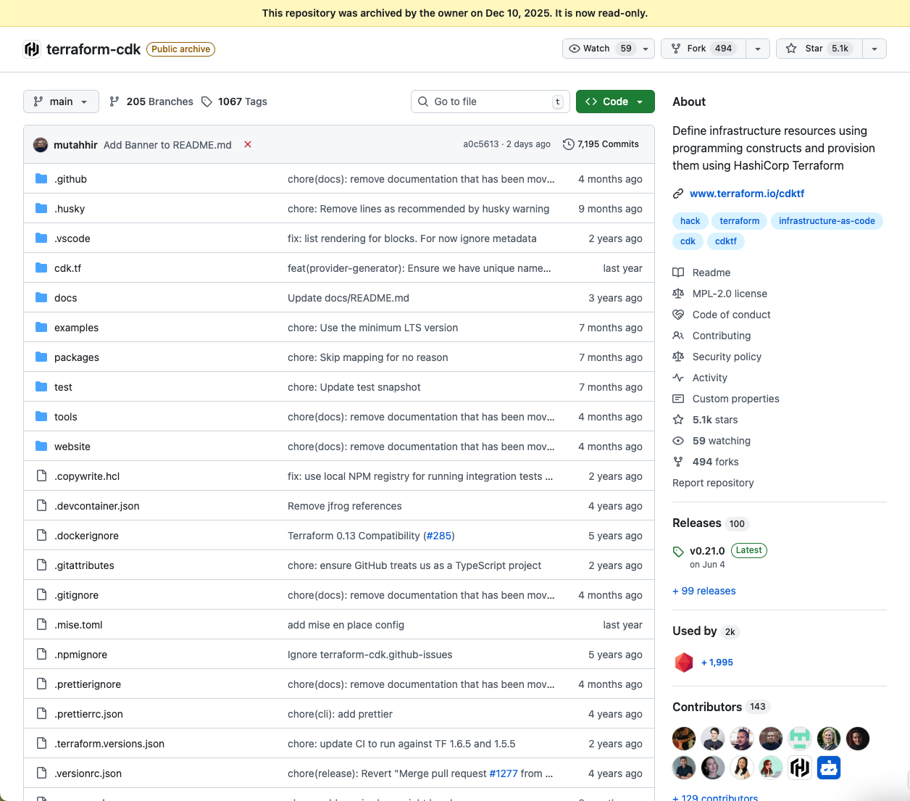Open the Watch notifications dropdown
Screen dimensions: 910x801
click(x=609, y=49)
